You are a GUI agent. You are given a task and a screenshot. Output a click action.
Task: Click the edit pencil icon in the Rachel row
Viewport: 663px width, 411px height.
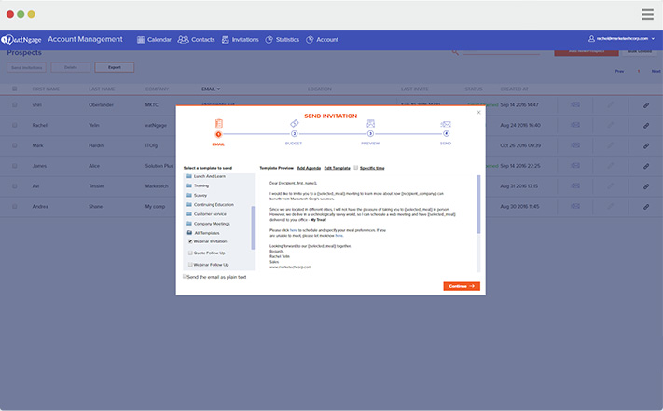click(x=611, y=125)
